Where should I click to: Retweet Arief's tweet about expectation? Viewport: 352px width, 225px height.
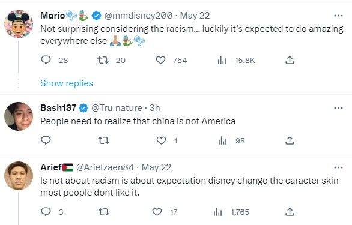click(x=104, y=212)
